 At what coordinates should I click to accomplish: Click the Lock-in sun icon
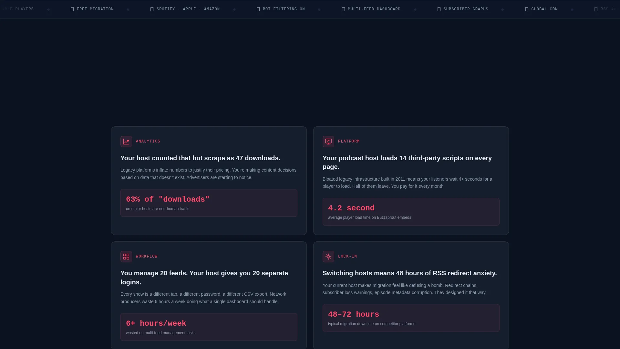point(328,257)
